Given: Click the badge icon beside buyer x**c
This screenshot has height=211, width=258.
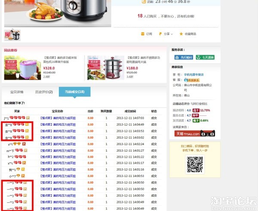Looking at the screenshot, I should pos(24,163).
